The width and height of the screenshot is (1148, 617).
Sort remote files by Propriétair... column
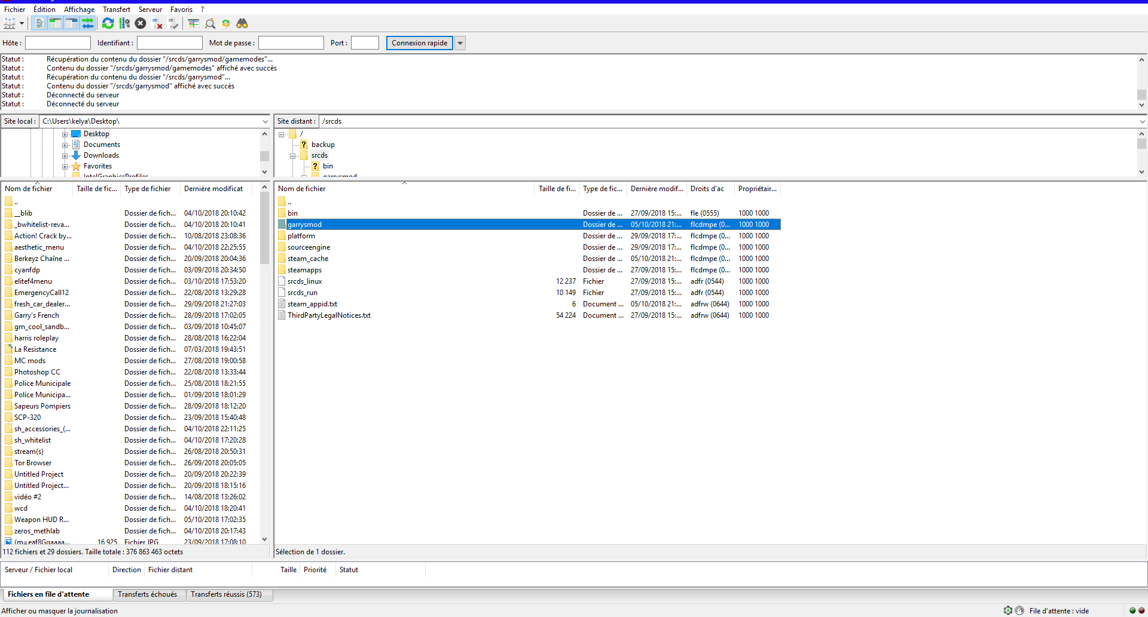(x=758, y=189)
